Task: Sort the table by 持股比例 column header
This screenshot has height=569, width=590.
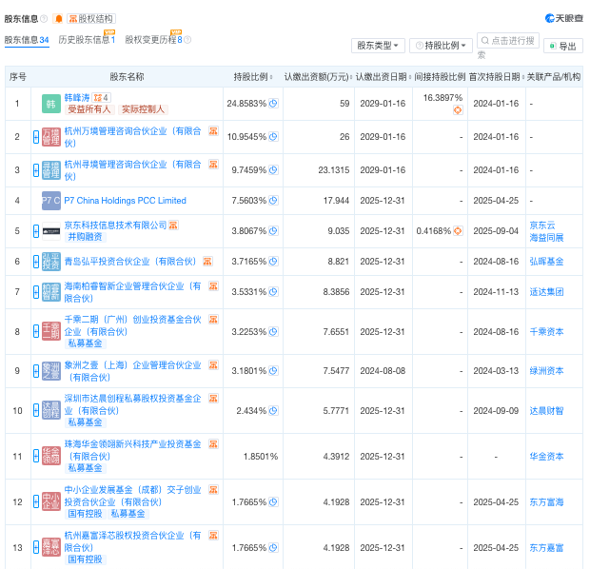Action: [x=255, y=76]
